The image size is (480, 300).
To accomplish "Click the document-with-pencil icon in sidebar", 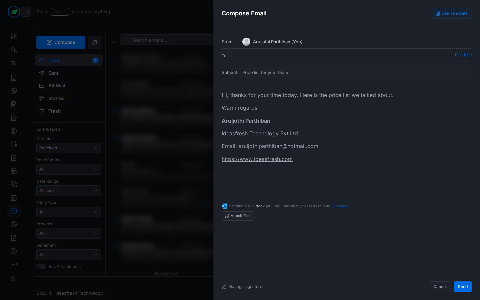I will (x=14, y=118).
